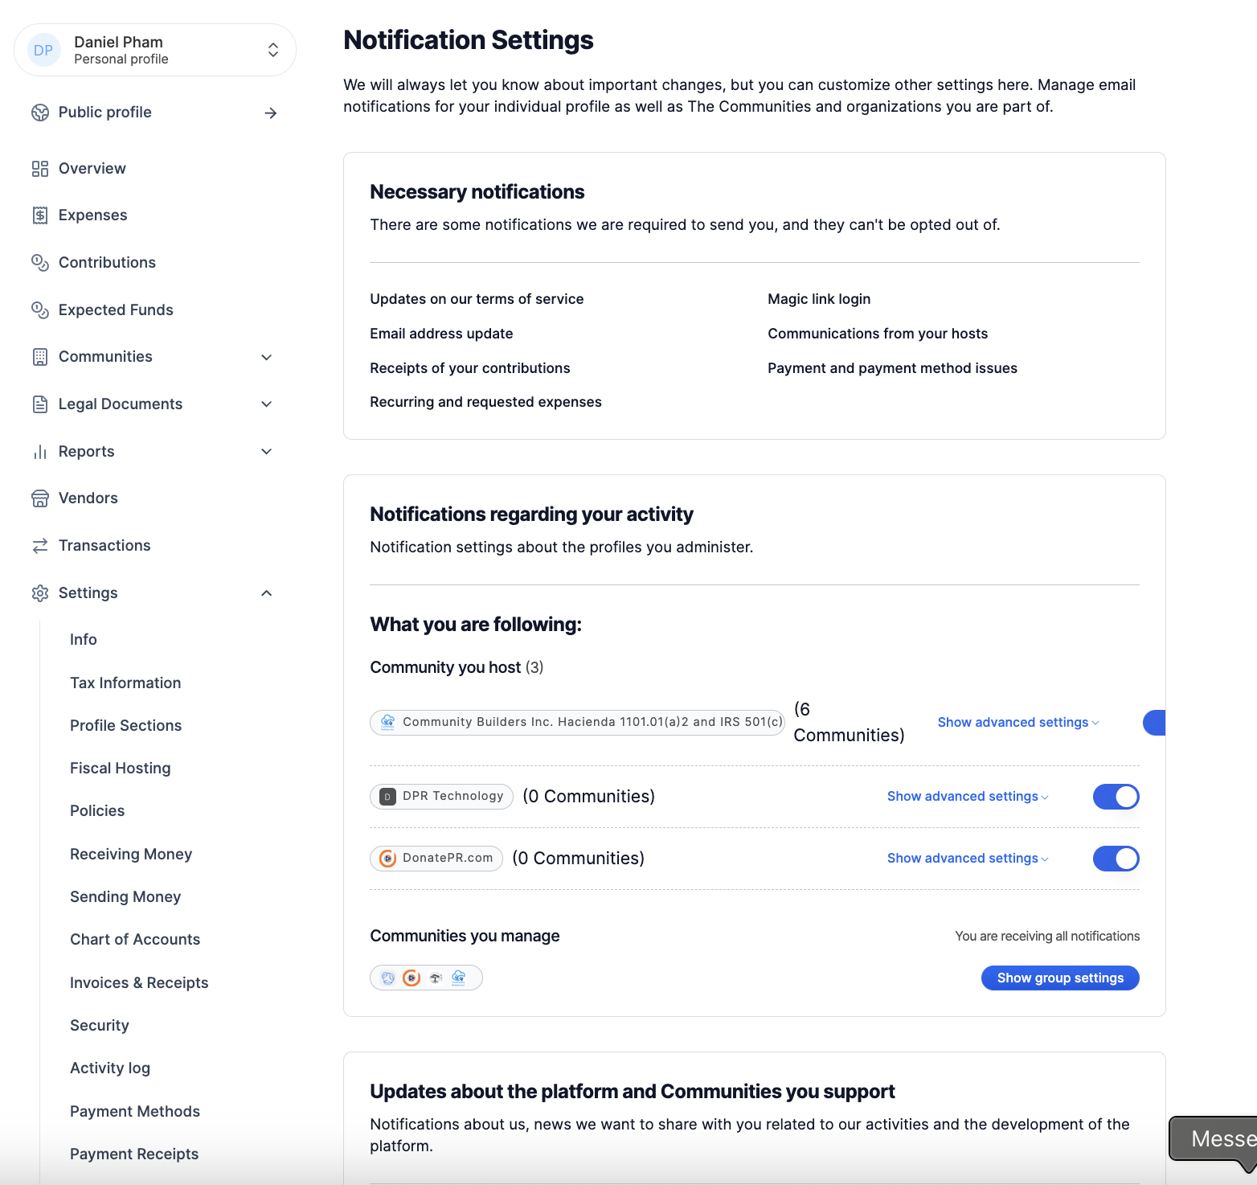Click the Contributions coins icon
This screenshot has width=1257, height=1185.
click(x=40, y=263)
